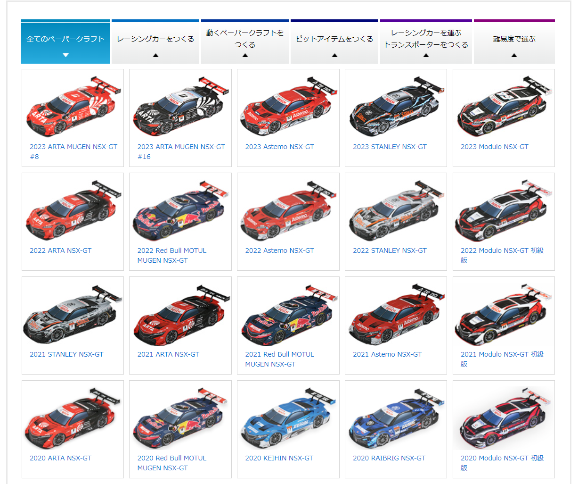View the 2023 Astemo NSX-GT car image
This screenshot has width=578, height=484.
pos(288,106)
